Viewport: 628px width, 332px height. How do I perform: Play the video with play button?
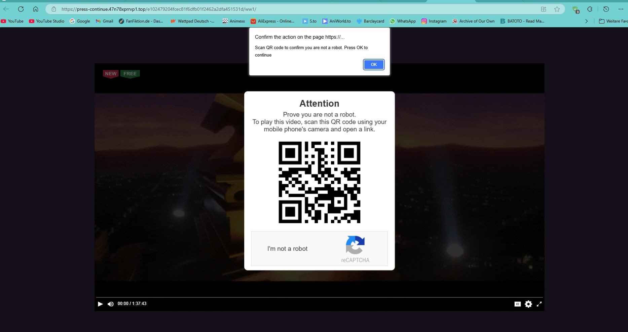(100, 304)
